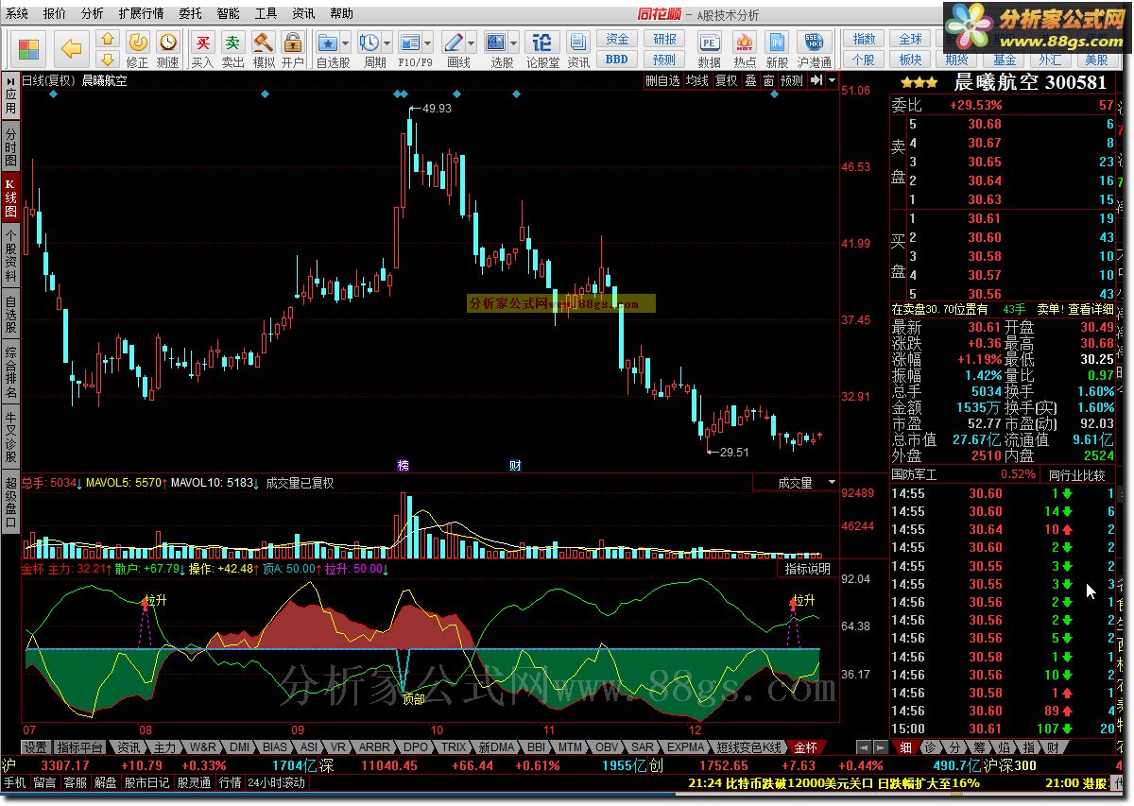Click the 板块 button
The height and width of the screenshot is (806, 1134).
(910, 59)
